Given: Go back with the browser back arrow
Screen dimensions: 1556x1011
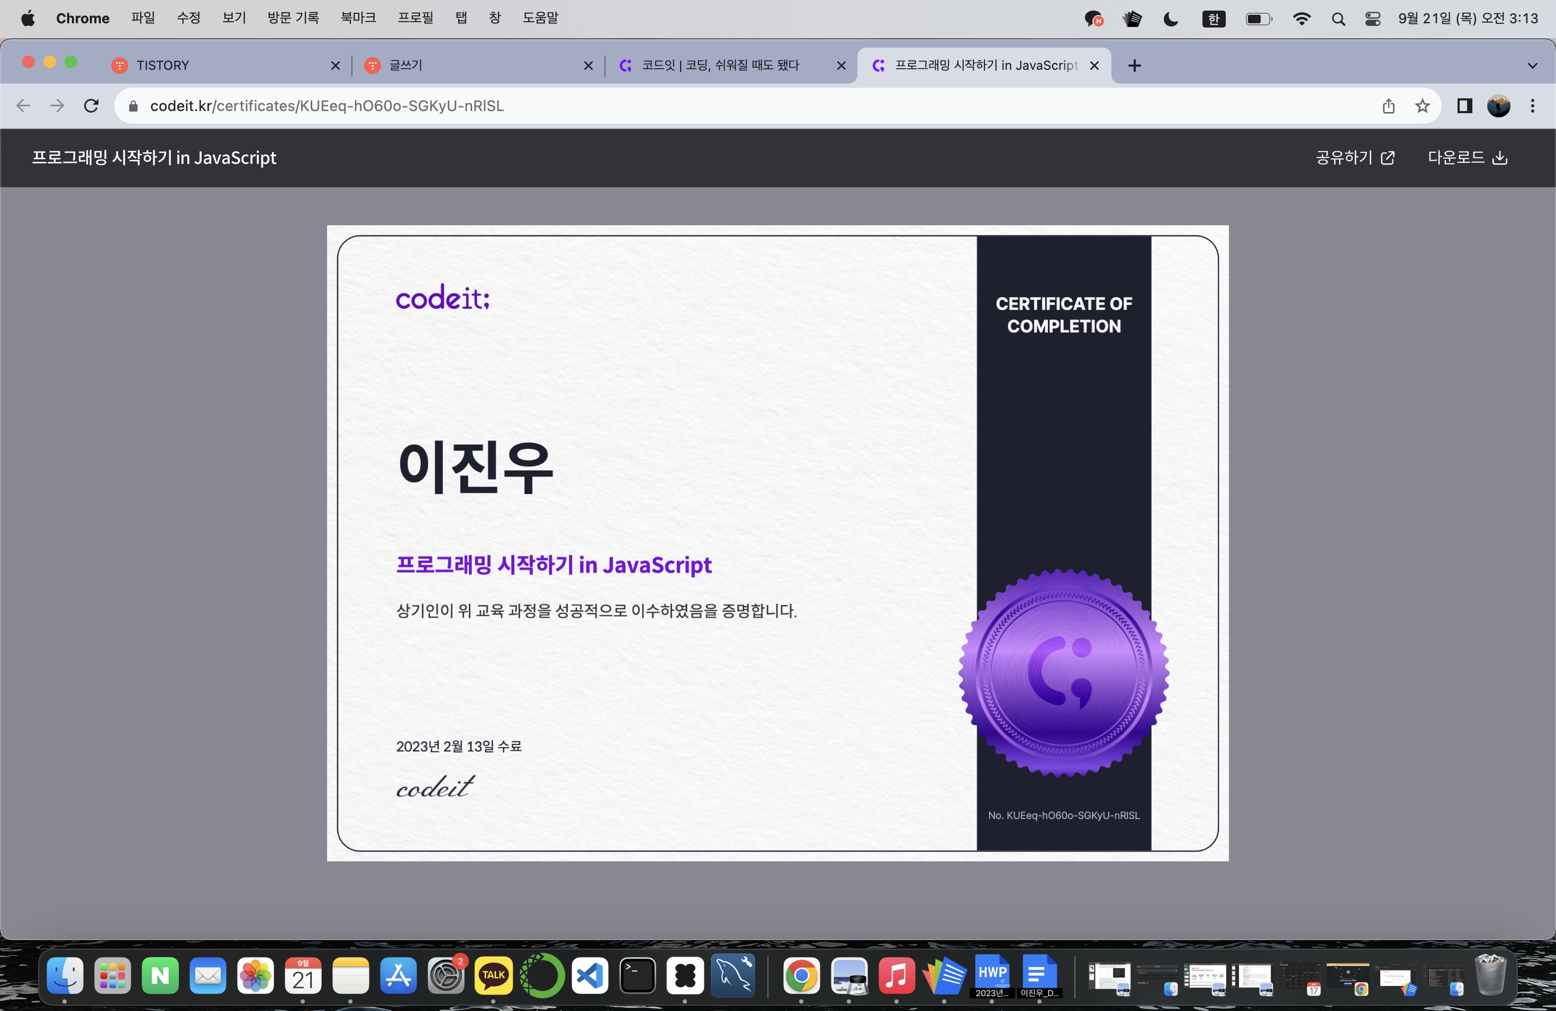Looking at the screenshot, I should pyautogui.click(x=23, y=106).
